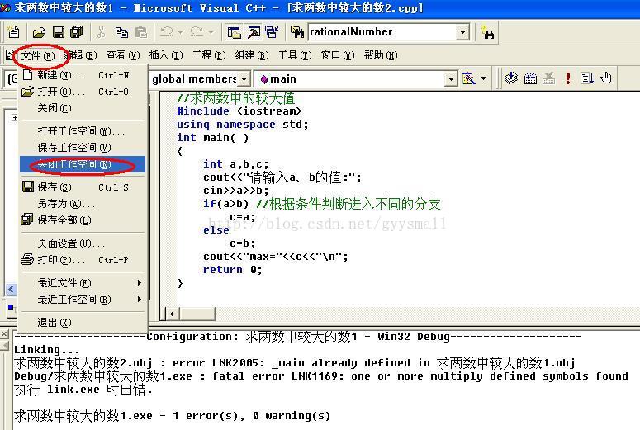Click the Redo arrow icon
This screenshot has height=430, width=640.
[197, 32]
